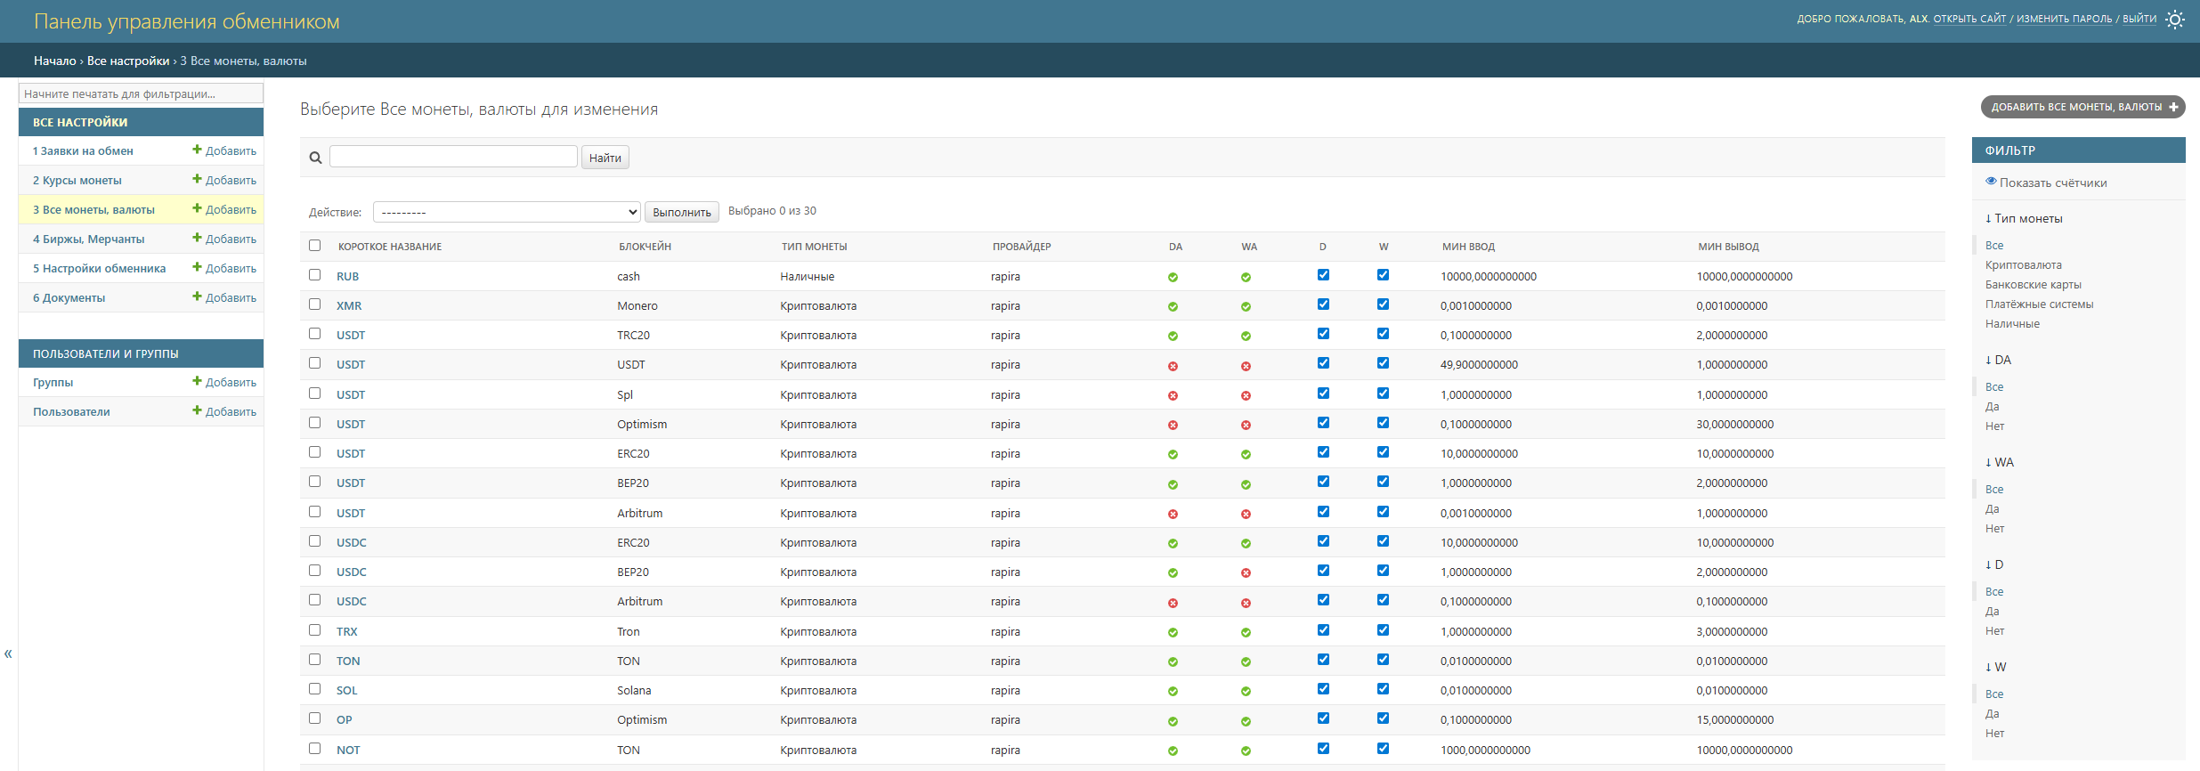Click the green DA status icon for RUB

tap(1173, 277)
